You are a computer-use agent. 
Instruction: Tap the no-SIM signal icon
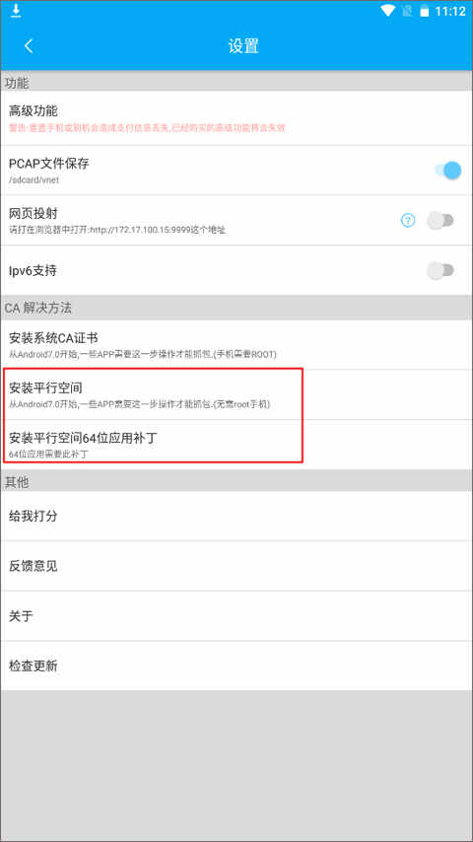[x=406, y=11]
